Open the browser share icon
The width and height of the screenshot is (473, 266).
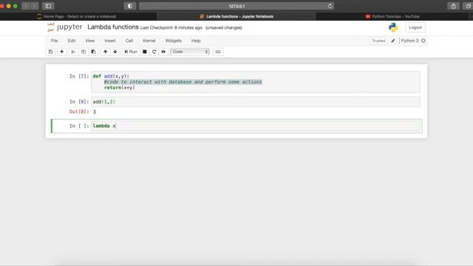(453, 6)
